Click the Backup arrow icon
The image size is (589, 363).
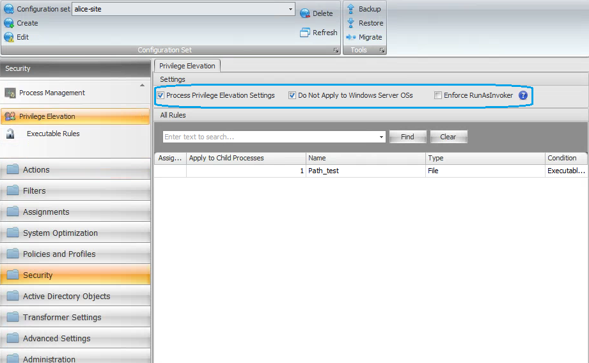350,9
